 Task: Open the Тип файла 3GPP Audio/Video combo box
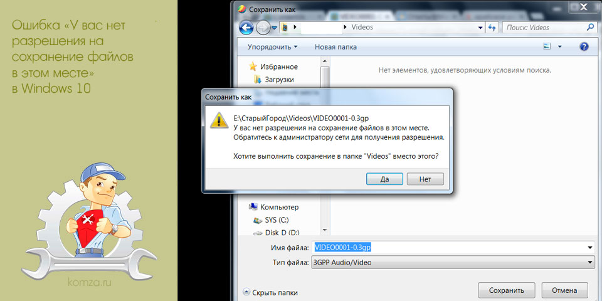coord(453,263)
